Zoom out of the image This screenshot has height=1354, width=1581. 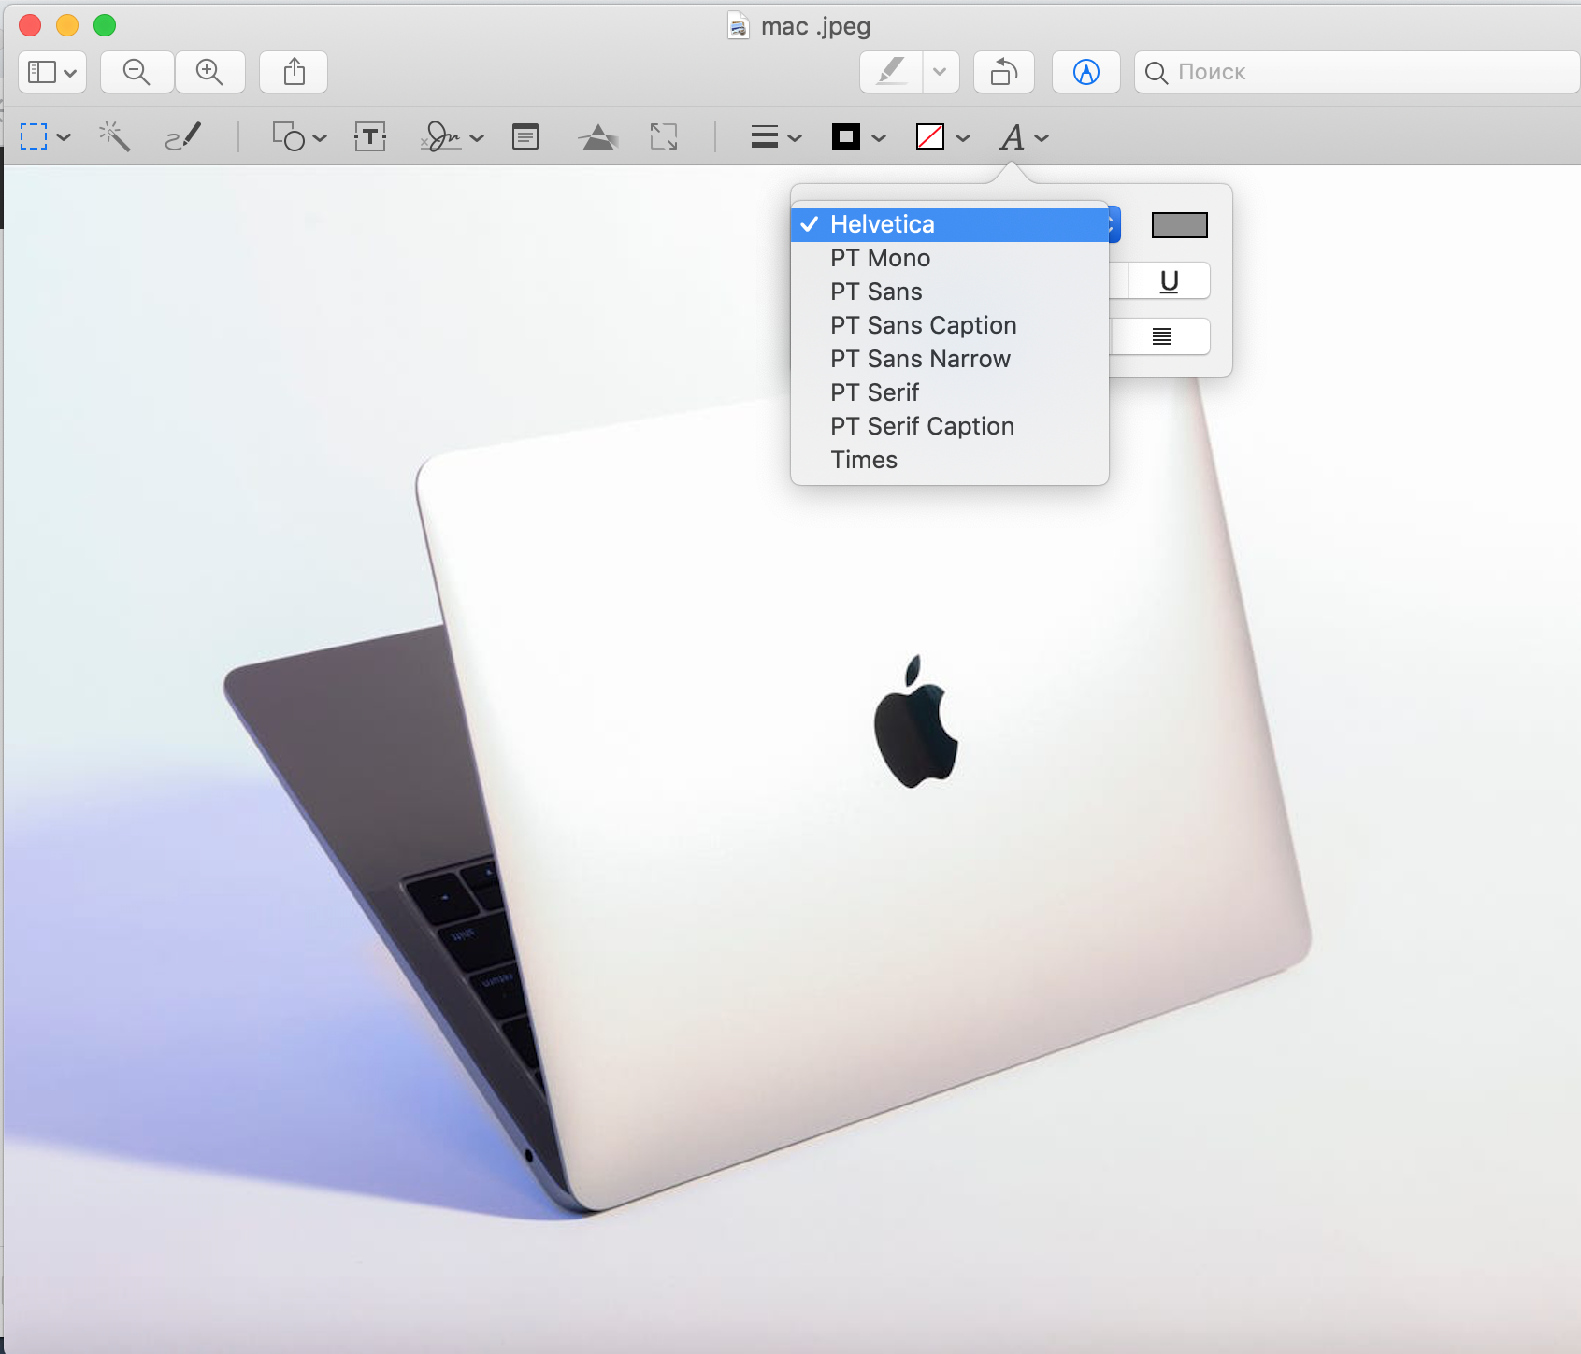137,72
